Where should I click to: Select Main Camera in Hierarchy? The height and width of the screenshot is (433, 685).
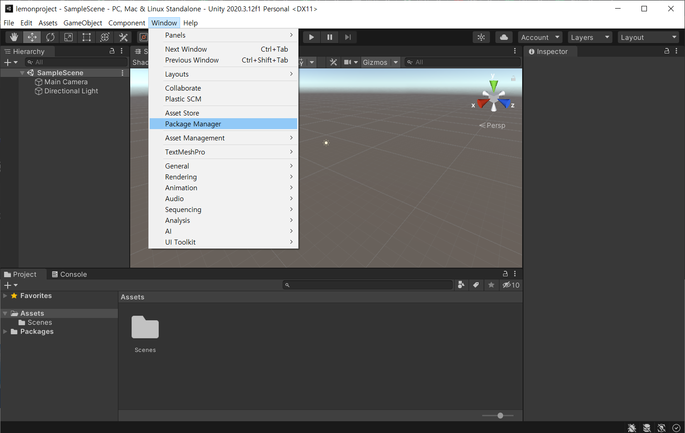pyautogui.click(x=66, y=82)
